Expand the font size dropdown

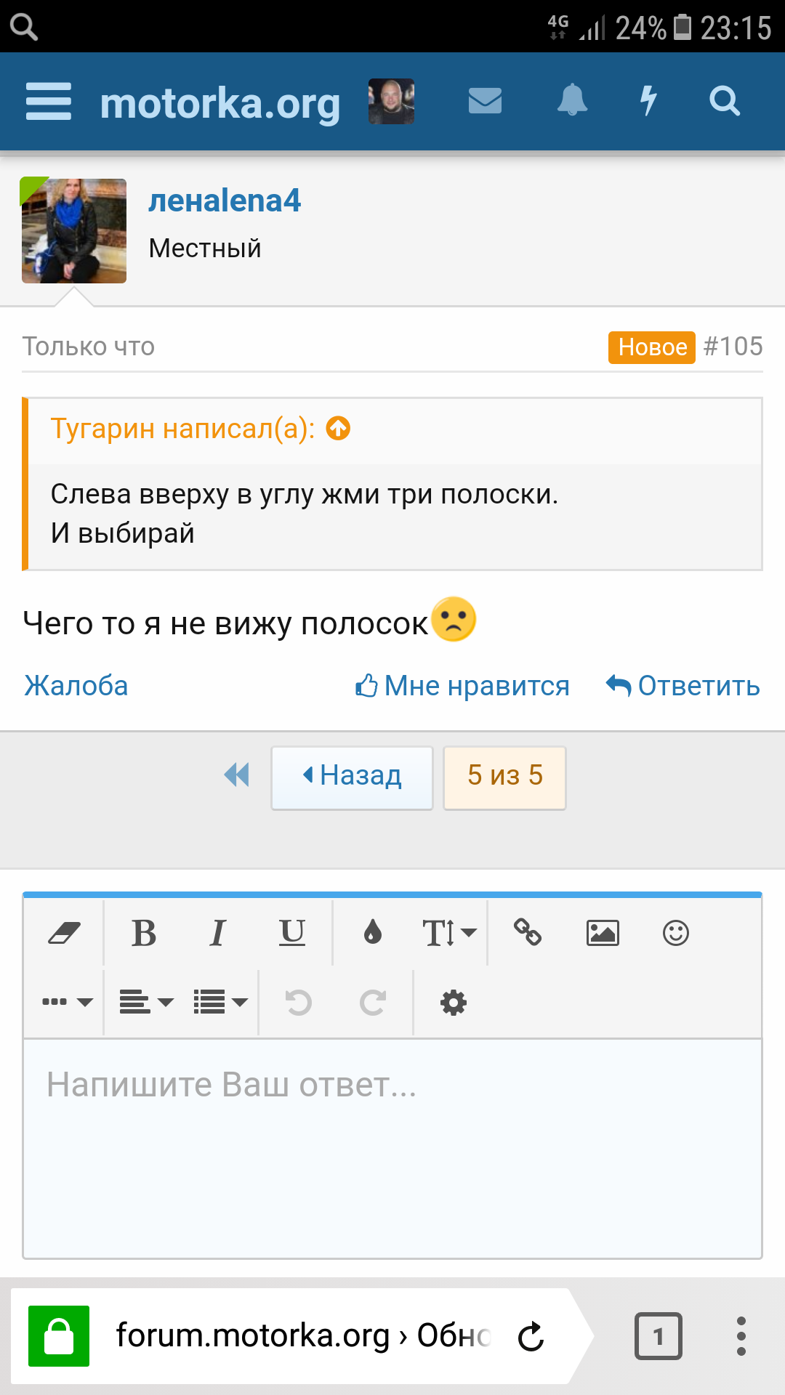pyautogui.click(x=448, y=933)
